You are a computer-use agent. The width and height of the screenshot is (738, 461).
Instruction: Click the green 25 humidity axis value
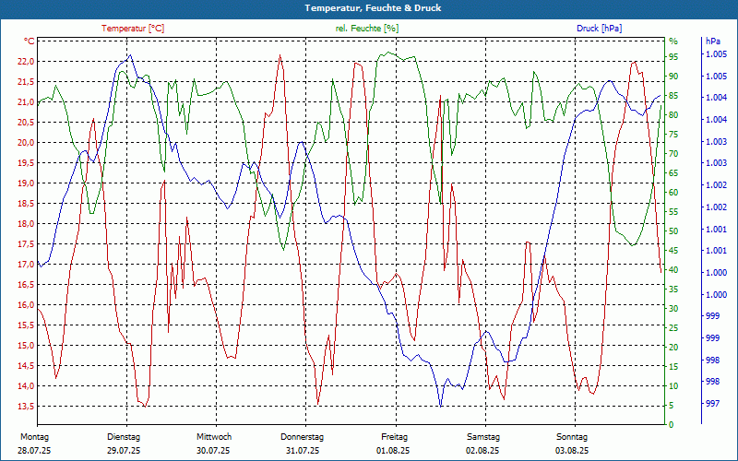673,327
